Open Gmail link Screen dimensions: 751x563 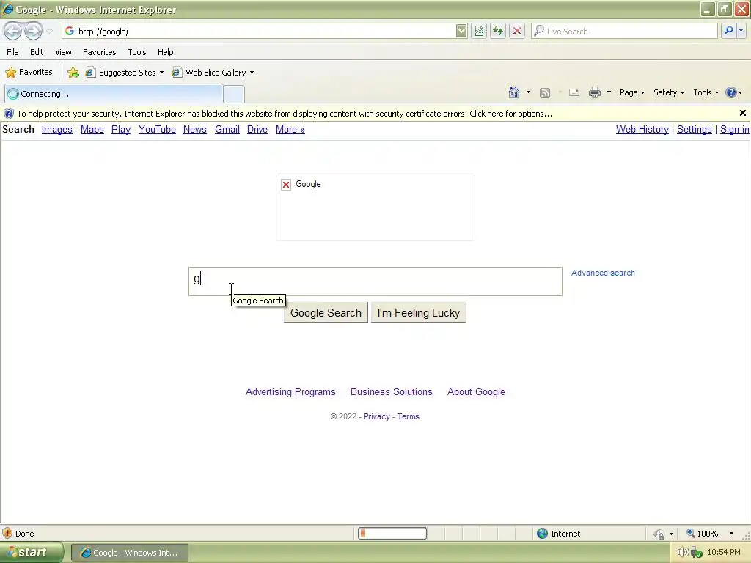227,130
